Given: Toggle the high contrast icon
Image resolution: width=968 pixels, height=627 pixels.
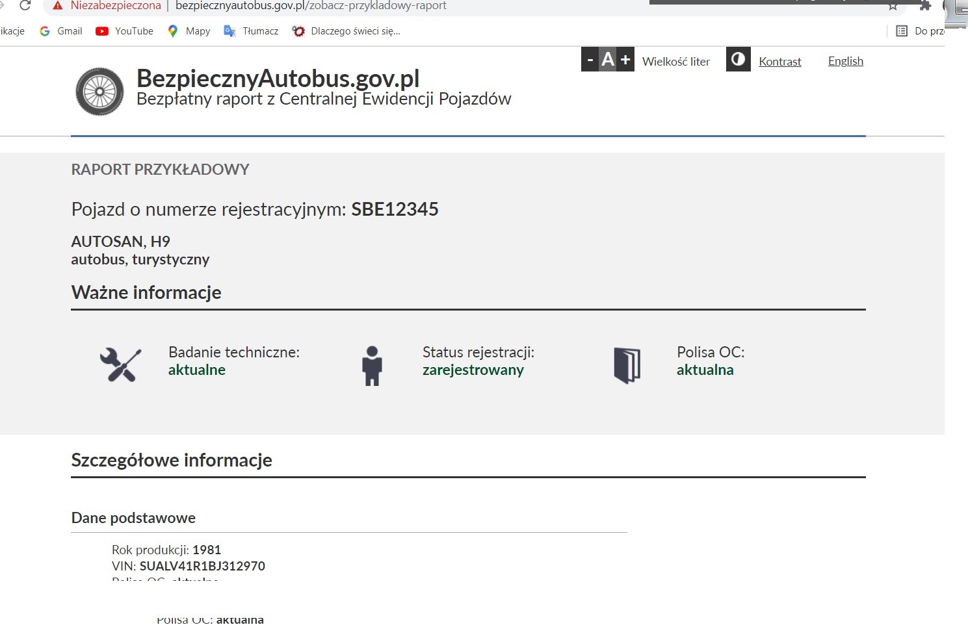Looking at the screenshot, I should pyautogui.click(x=738, y=60).
